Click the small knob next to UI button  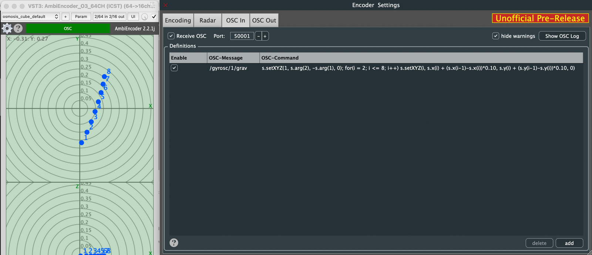pyautogui.click(x=145, y=17)
